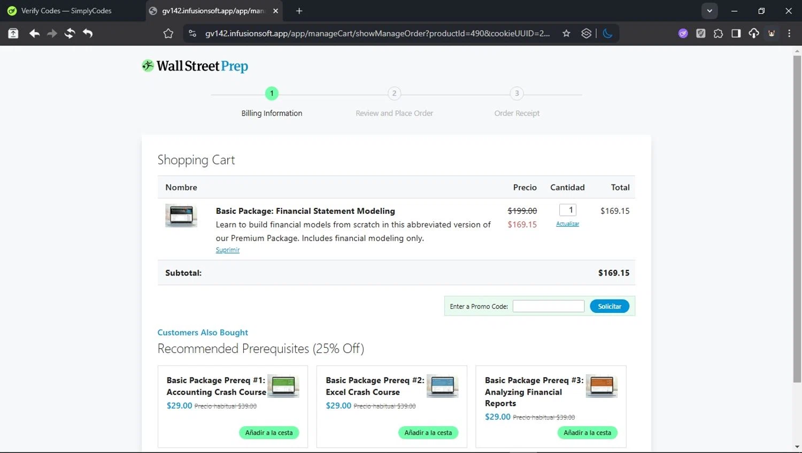This screenshot has height=453, width=802.
Task: Open a new browser tab
Action: point(299,11)
